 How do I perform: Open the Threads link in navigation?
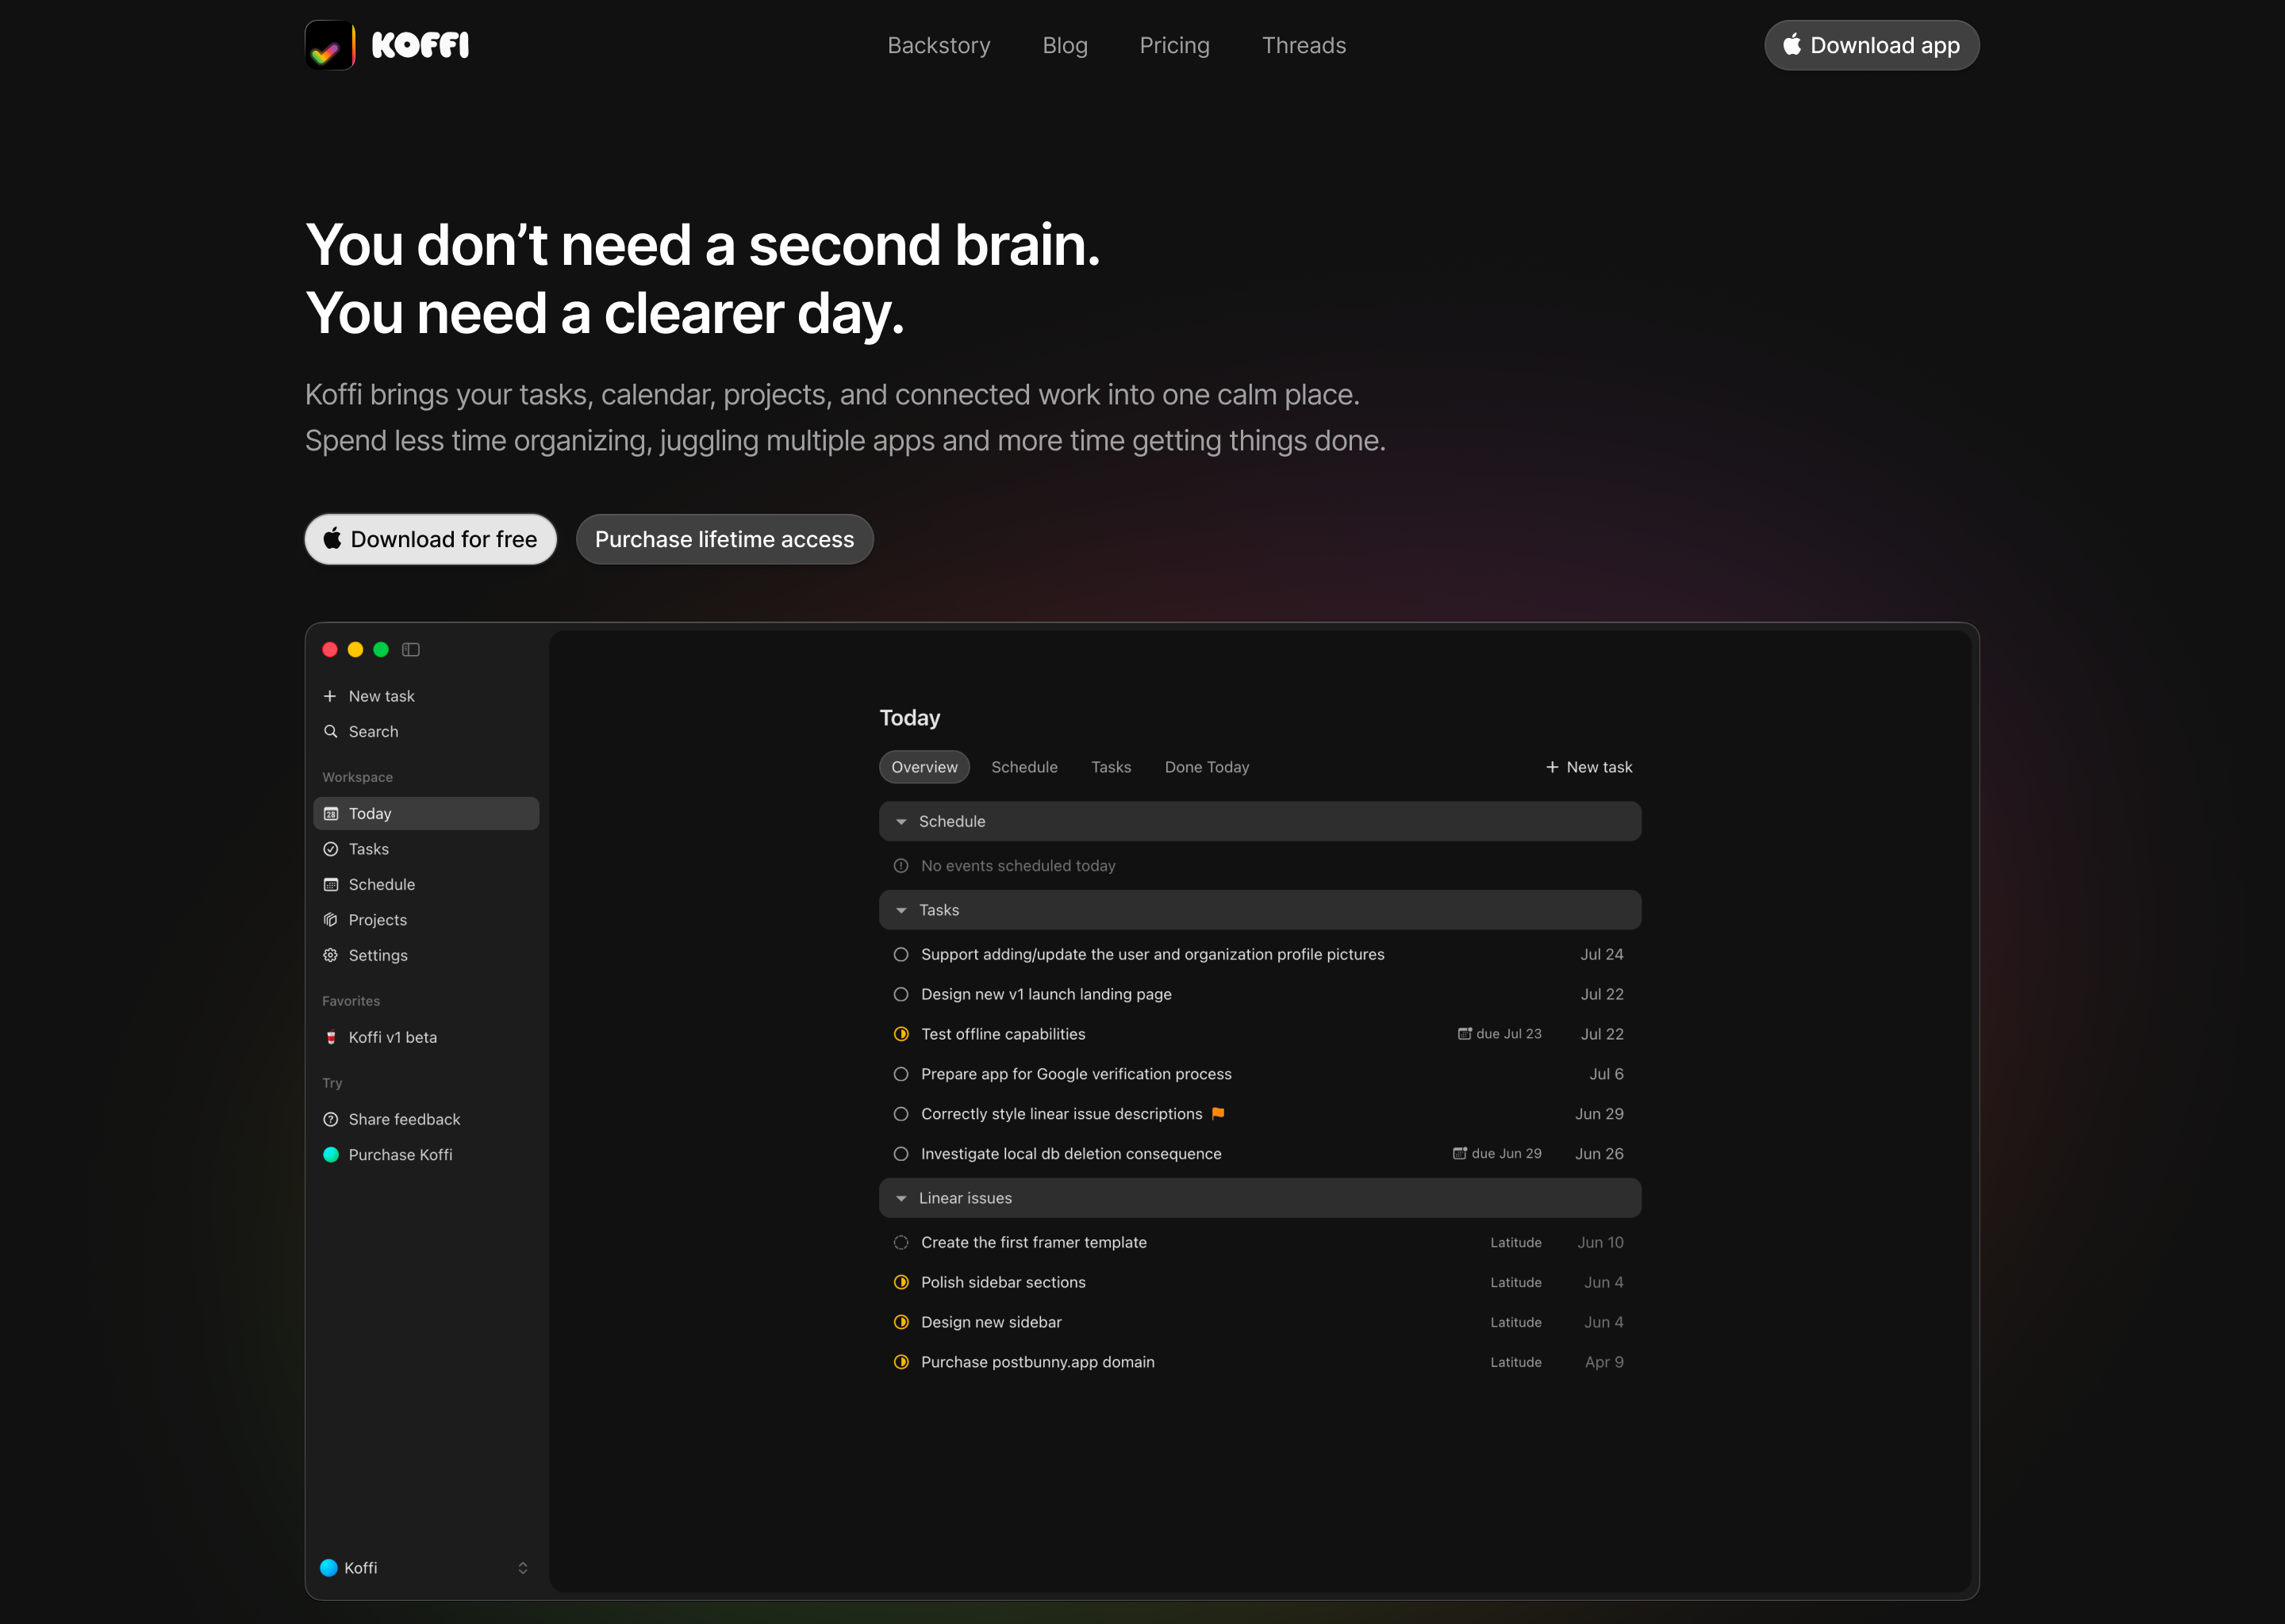pos(1304,45)
